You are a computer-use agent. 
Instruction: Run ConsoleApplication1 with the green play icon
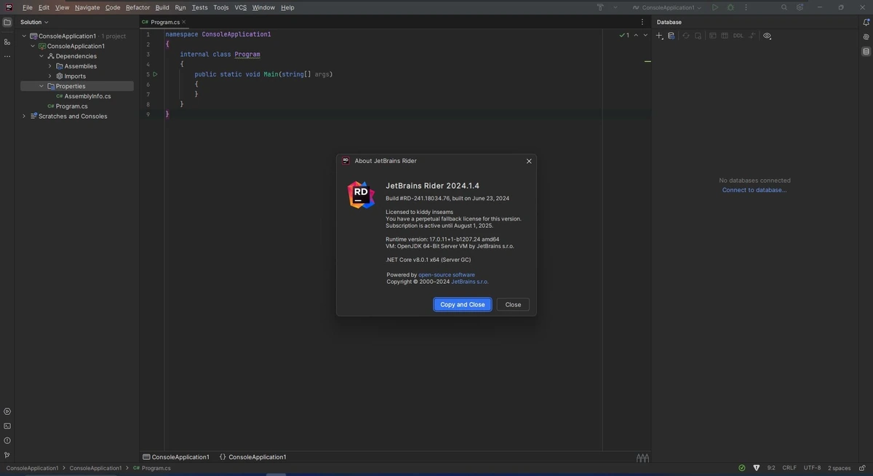pyautogui.click(x=715, y=7)
